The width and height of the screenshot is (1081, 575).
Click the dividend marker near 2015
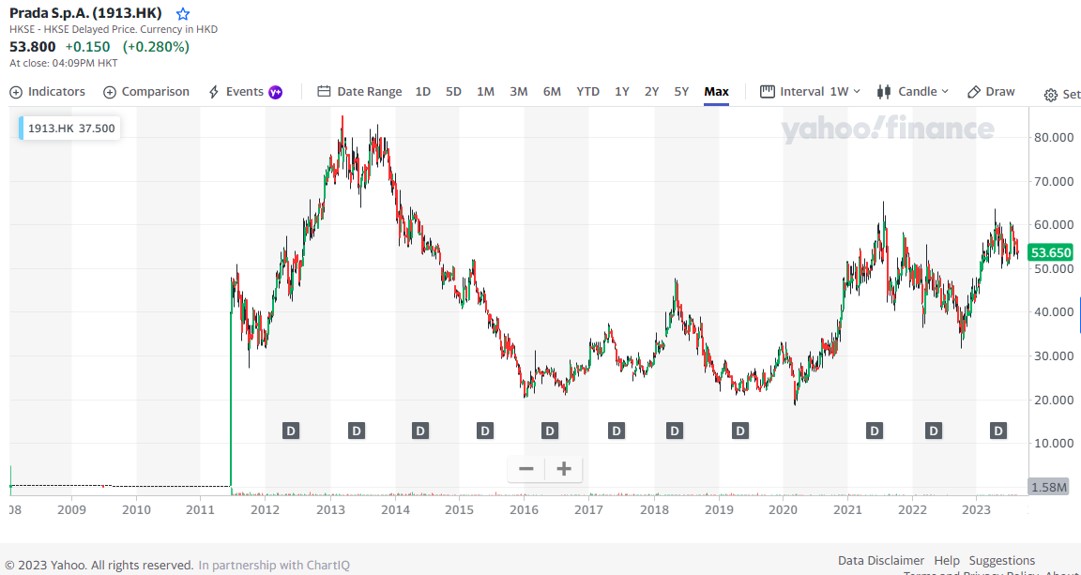coord(485,431)
